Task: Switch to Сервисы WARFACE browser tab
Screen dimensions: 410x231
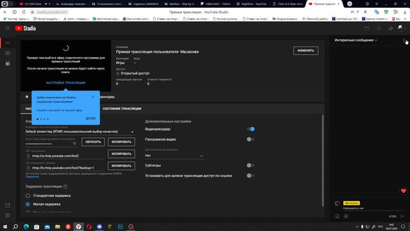Action: (144, 4)
